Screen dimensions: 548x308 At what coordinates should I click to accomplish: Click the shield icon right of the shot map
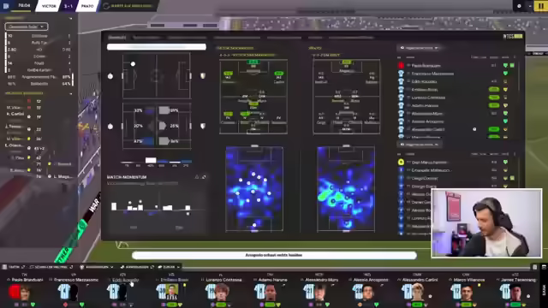pos(203,76)
